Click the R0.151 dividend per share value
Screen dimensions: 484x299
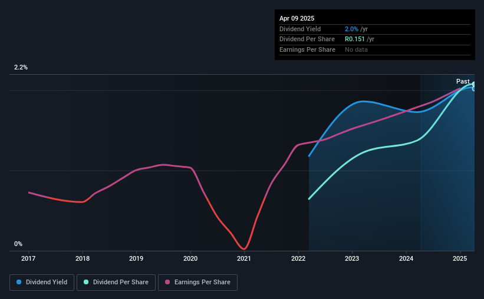coord(355,39)
